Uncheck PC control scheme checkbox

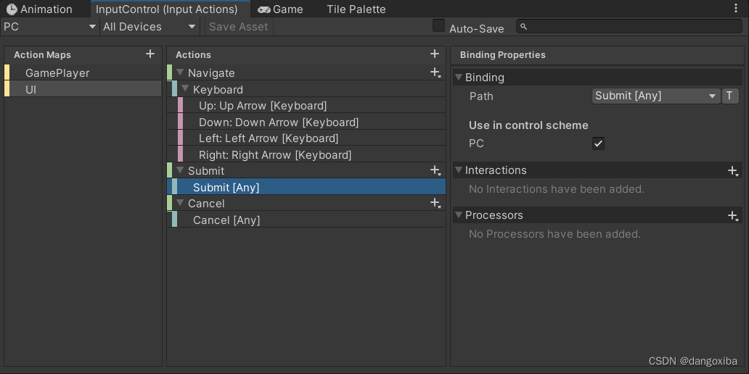click(x=598, y=144)
